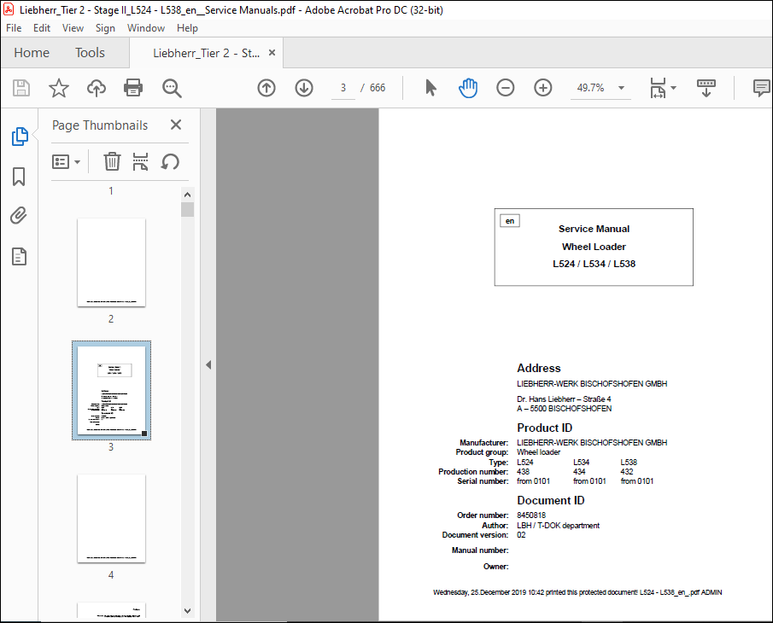Select page 2 thumbnail
The image size is (773, 623).
click(x=111, y=263)
